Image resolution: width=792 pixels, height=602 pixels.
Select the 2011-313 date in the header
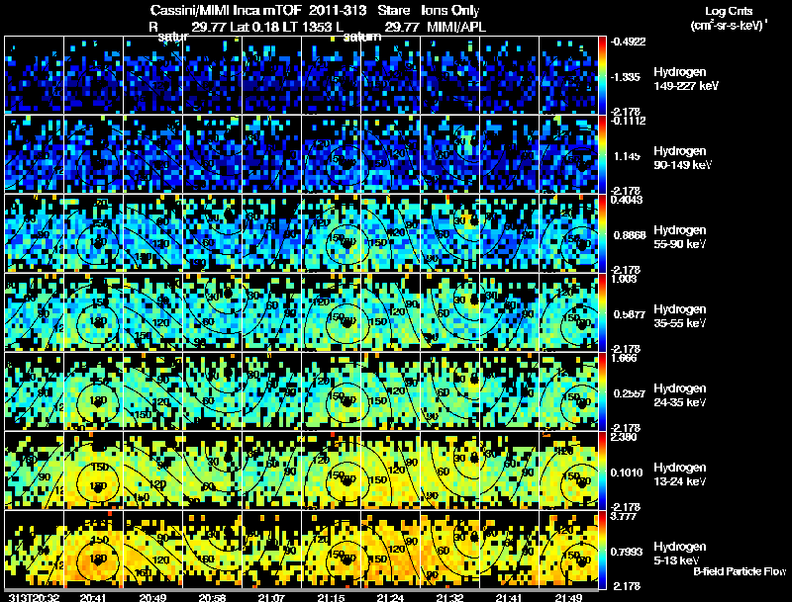337,11
